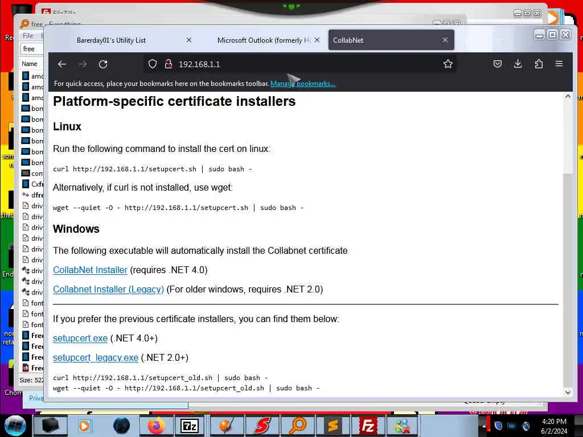Click the page scrollbar up arrow

coord(568,96)
